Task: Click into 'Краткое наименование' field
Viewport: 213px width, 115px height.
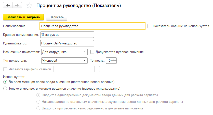Action: (x=67, y=35)
